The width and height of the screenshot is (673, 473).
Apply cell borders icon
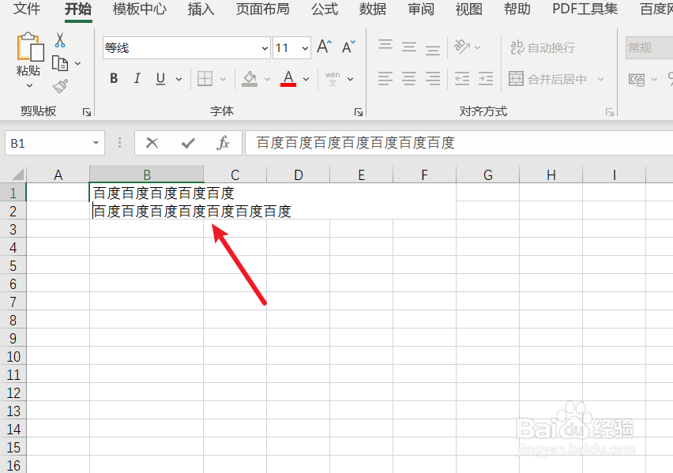pyautogui.click(x=205, y=78)
